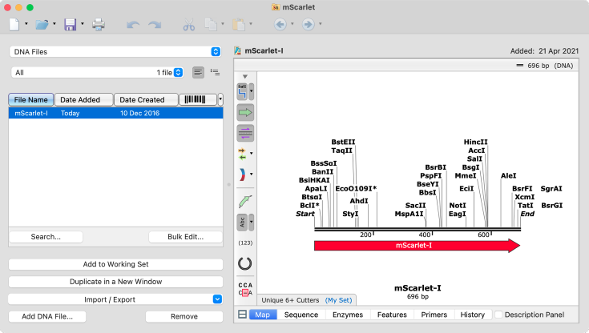
Task: Switch to the Map tab
Action: (263, 315)
